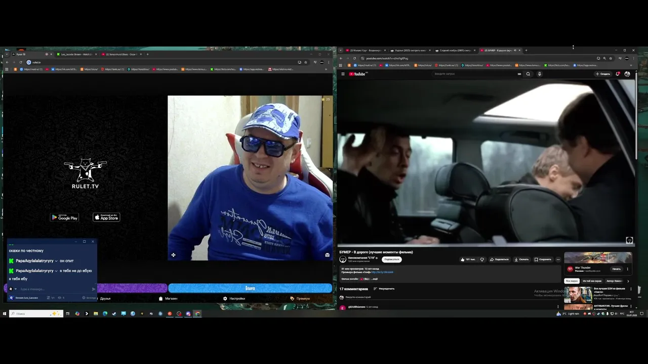Image resolution: width=648 pixels, height=364 pixels.
Task: Share the video via Поделиться
Action: tap(499, 259)
